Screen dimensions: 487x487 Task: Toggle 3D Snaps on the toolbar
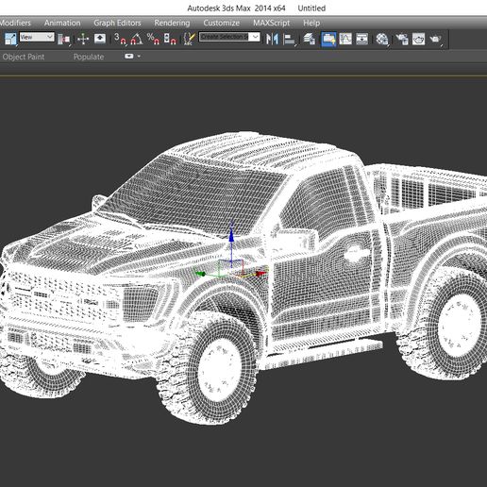tap(120, 39)
